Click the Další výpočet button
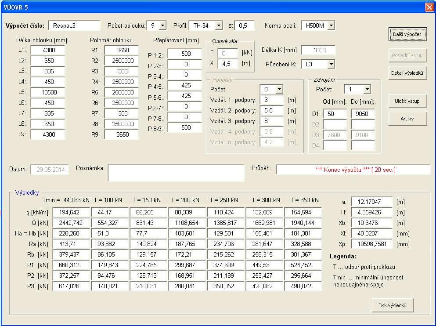Viewport: 436px width, 326px height. [407, 35]
